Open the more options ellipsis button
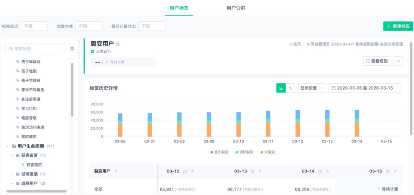The width and height of the screenshot is (414, 195). tap(398, 61)
